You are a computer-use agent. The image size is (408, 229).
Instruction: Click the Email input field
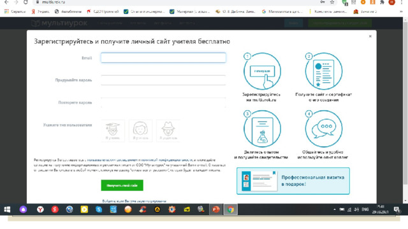pyautogui.click(x=163, y=58)
